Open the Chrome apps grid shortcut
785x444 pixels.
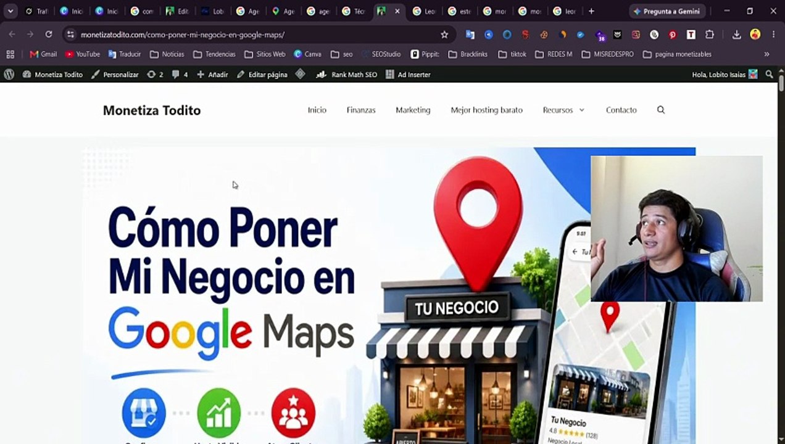(10, 54)
